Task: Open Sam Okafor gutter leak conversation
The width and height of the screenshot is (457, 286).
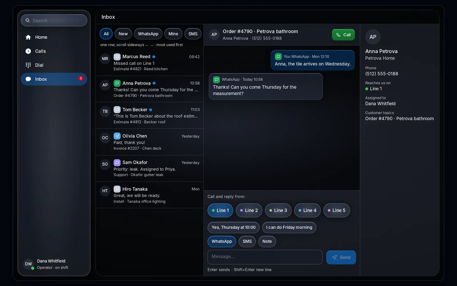Action: tap(150, 168)
